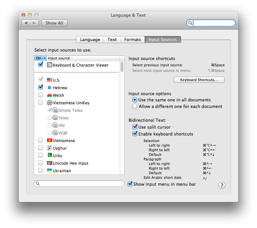
Task: Switch to the Formats tab
Action: pyautogui.click(x=132, y=39)
